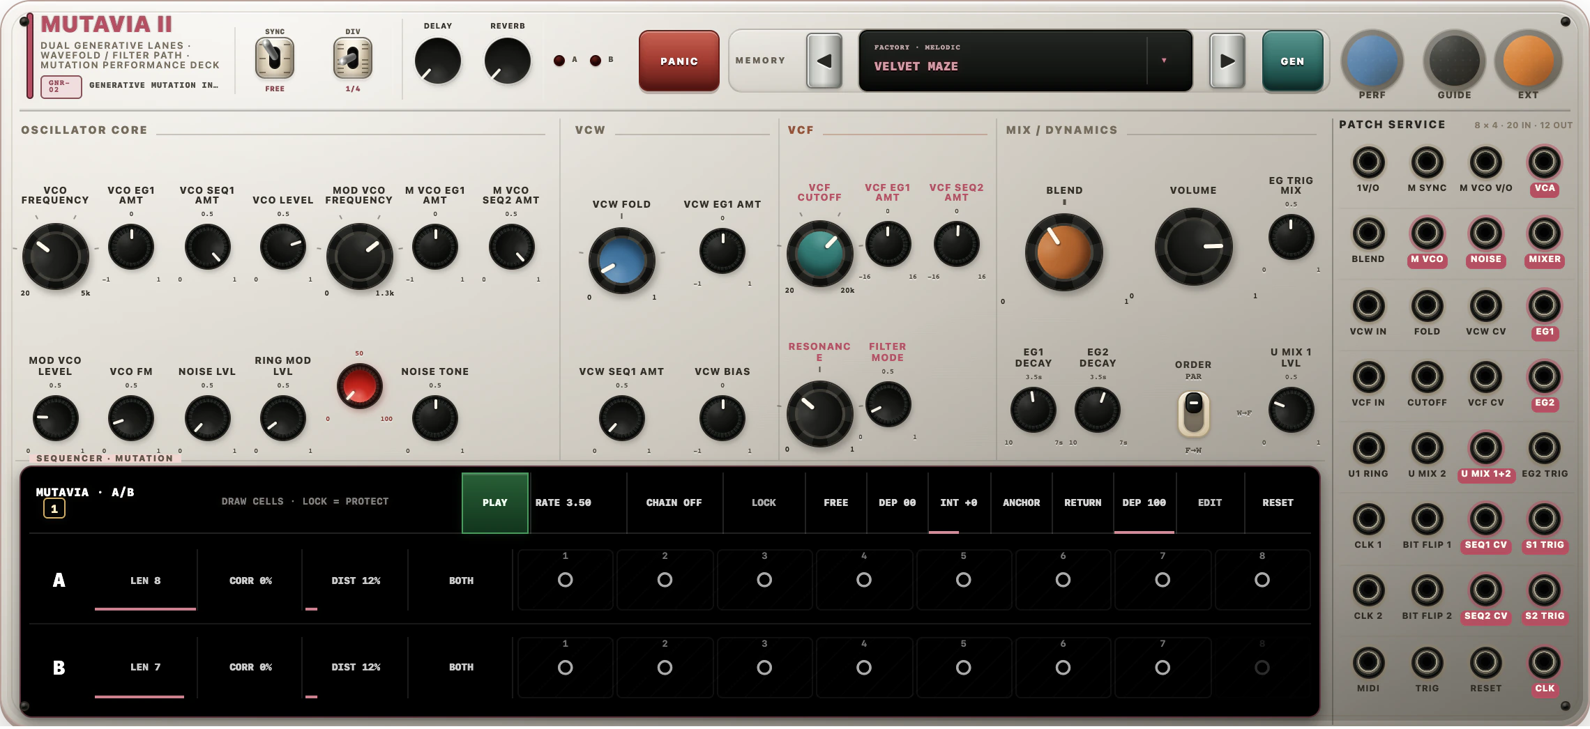Click the RETURN sequencer button

point(1083,502)
